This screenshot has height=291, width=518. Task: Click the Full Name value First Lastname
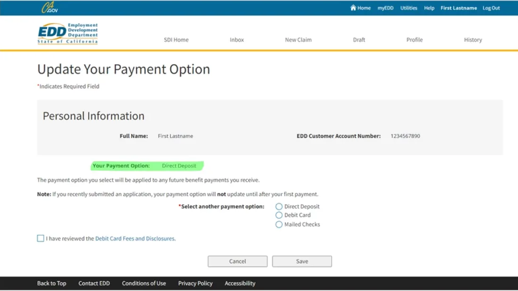point(175,136)
